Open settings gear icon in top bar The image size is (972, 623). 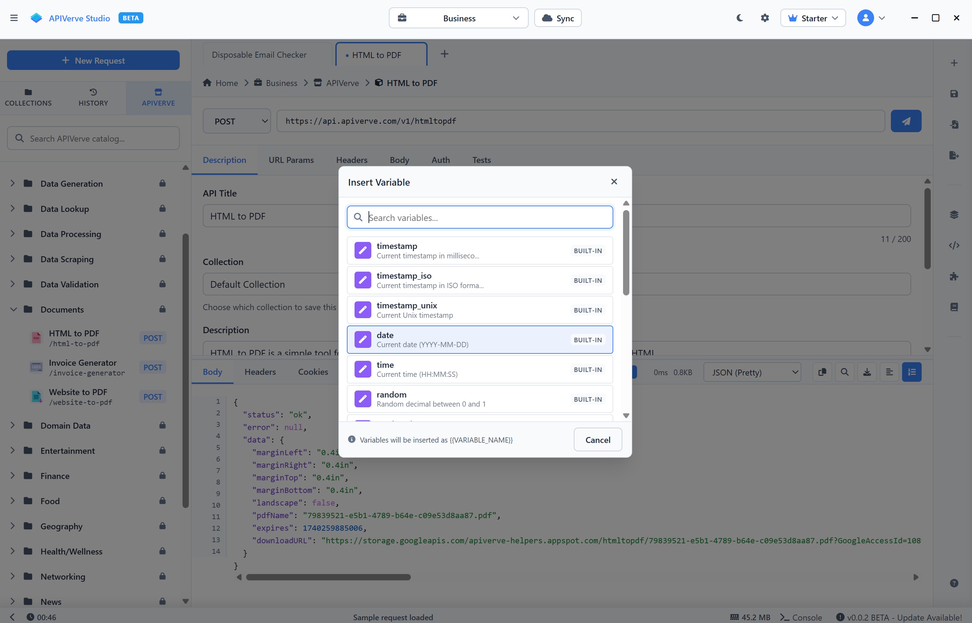click(x=765, y=18)
